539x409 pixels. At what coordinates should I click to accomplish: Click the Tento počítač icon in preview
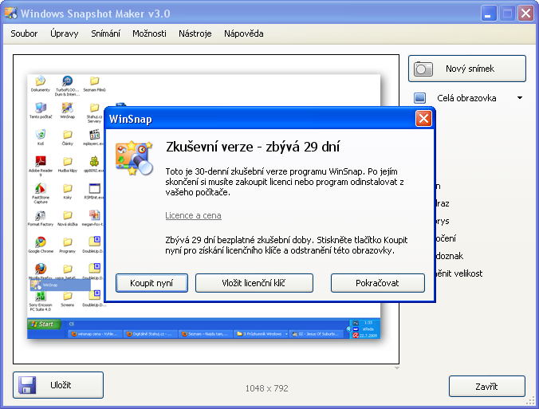(41, 110)
